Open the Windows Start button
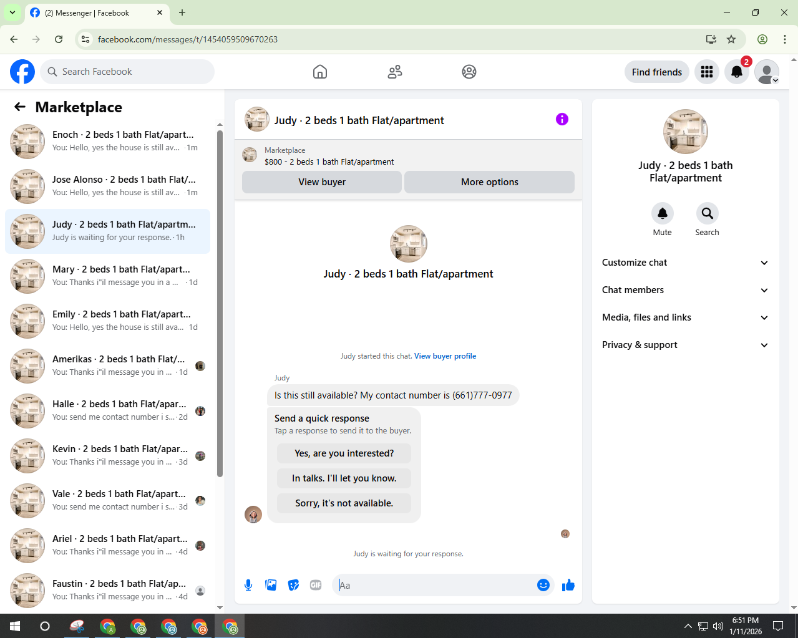The width and height of the screenshot is (798, 638). [15, 626]
